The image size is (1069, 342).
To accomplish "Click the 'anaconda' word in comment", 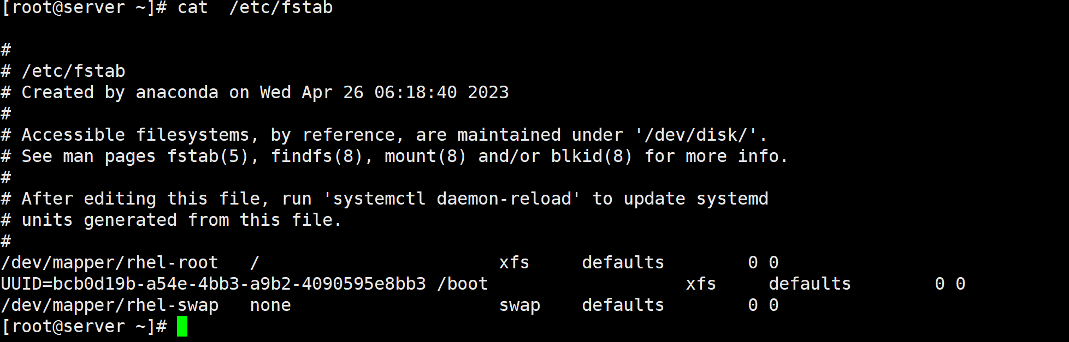I will point(177,92).
